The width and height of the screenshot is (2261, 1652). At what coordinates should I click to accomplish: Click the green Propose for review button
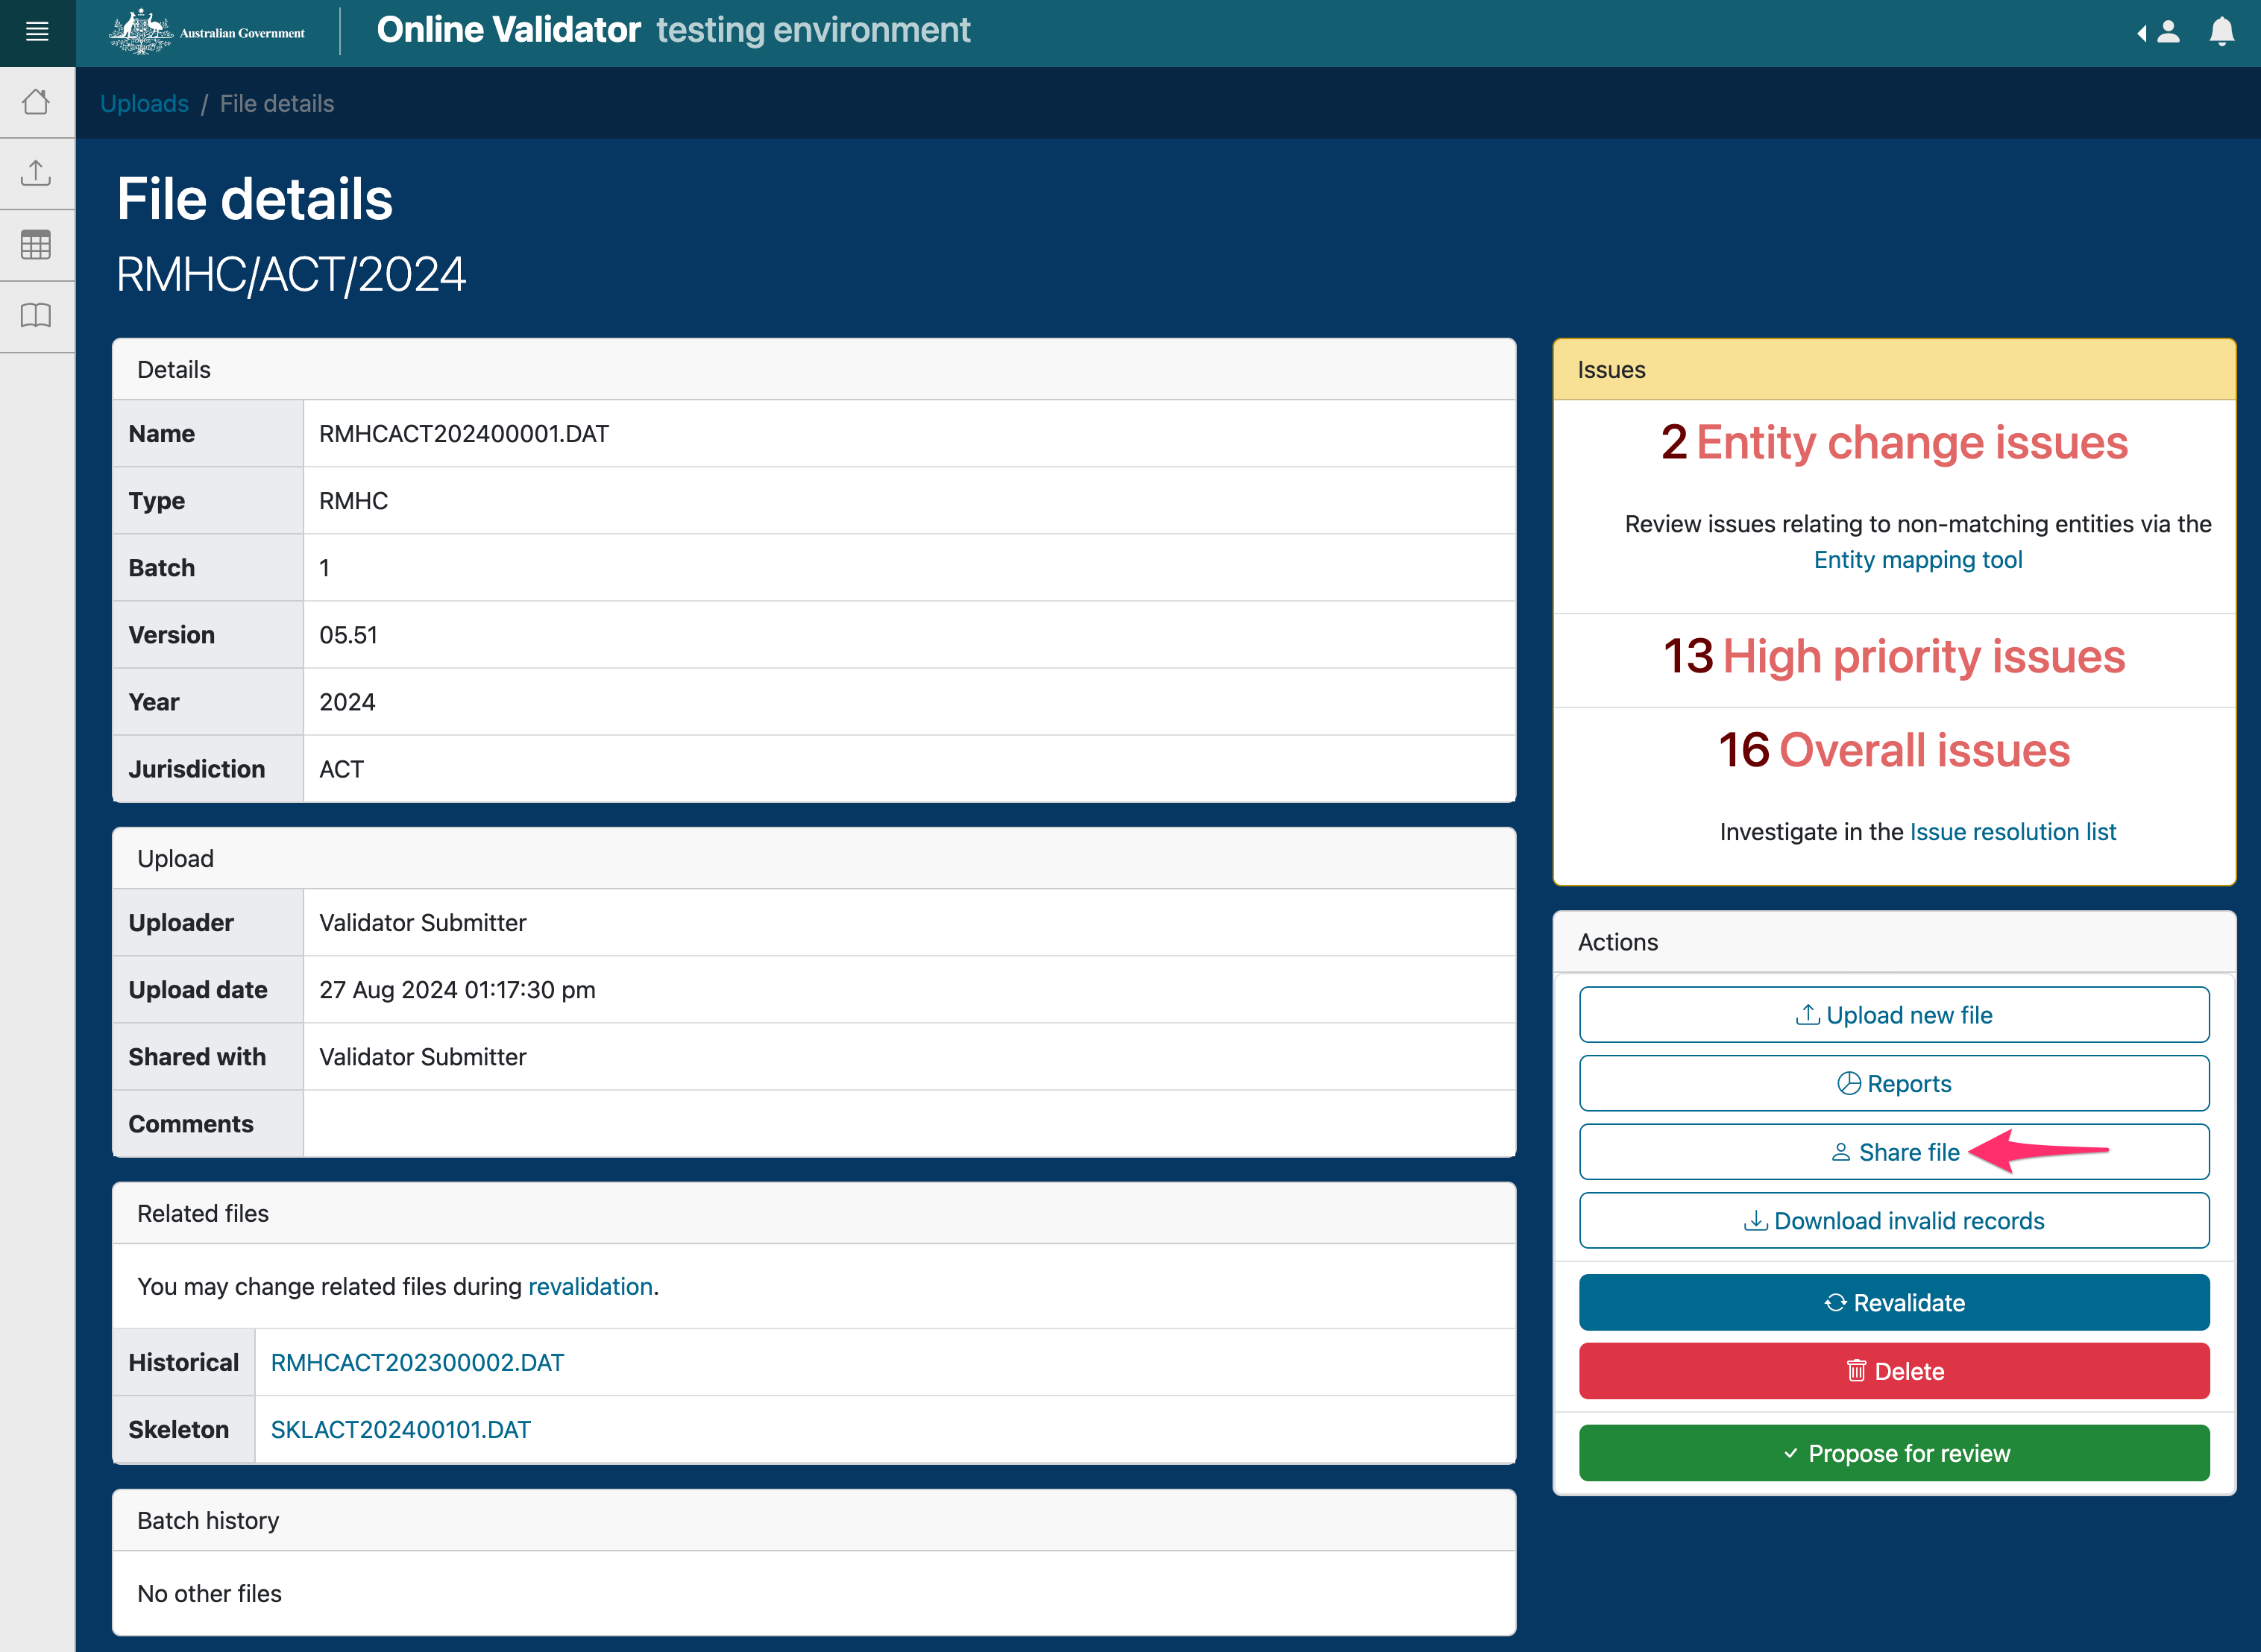1893,1453
